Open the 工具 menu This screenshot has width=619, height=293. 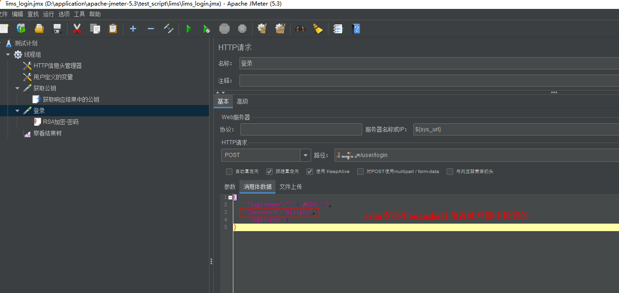[x=80, y=15]
